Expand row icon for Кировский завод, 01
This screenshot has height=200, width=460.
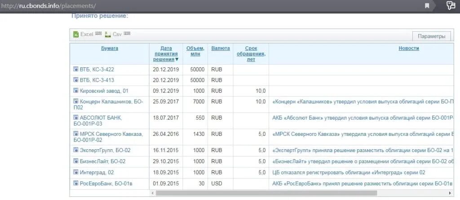point(75,91)
